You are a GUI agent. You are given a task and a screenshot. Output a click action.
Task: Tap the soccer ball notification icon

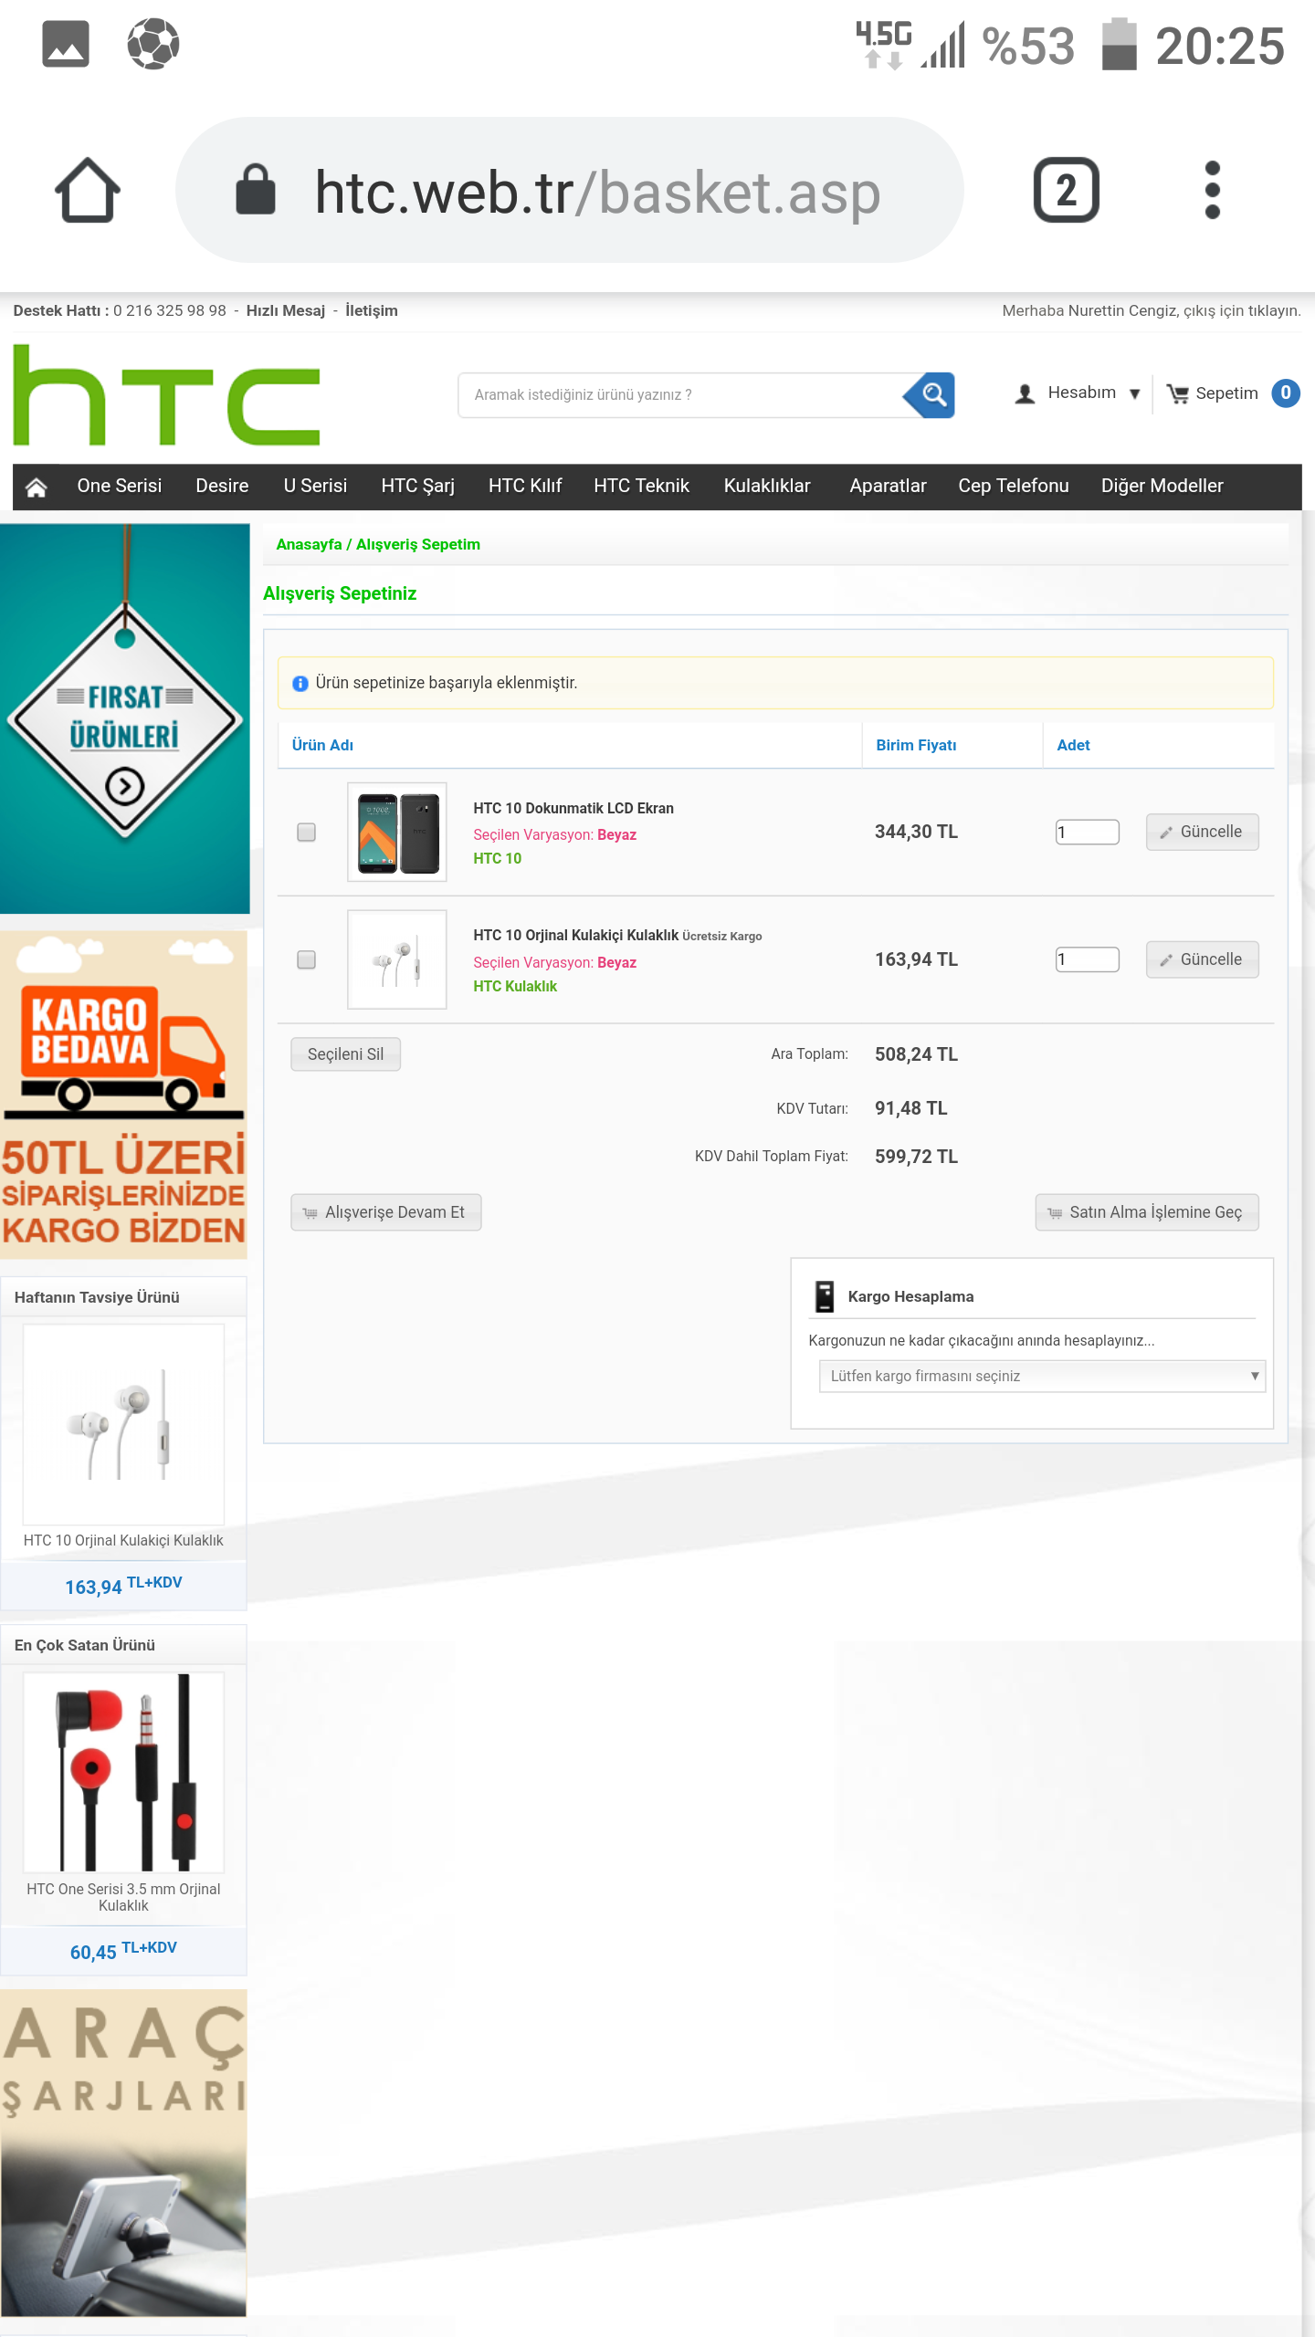tap(153, 44)
